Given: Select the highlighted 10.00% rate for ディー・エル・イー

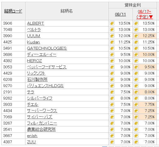Looking at the screenshot, I should pyautogui.click(x=145, y=54).
